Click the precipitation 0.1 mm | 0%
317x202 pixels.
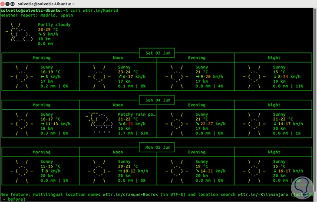[x=132, y=86]
